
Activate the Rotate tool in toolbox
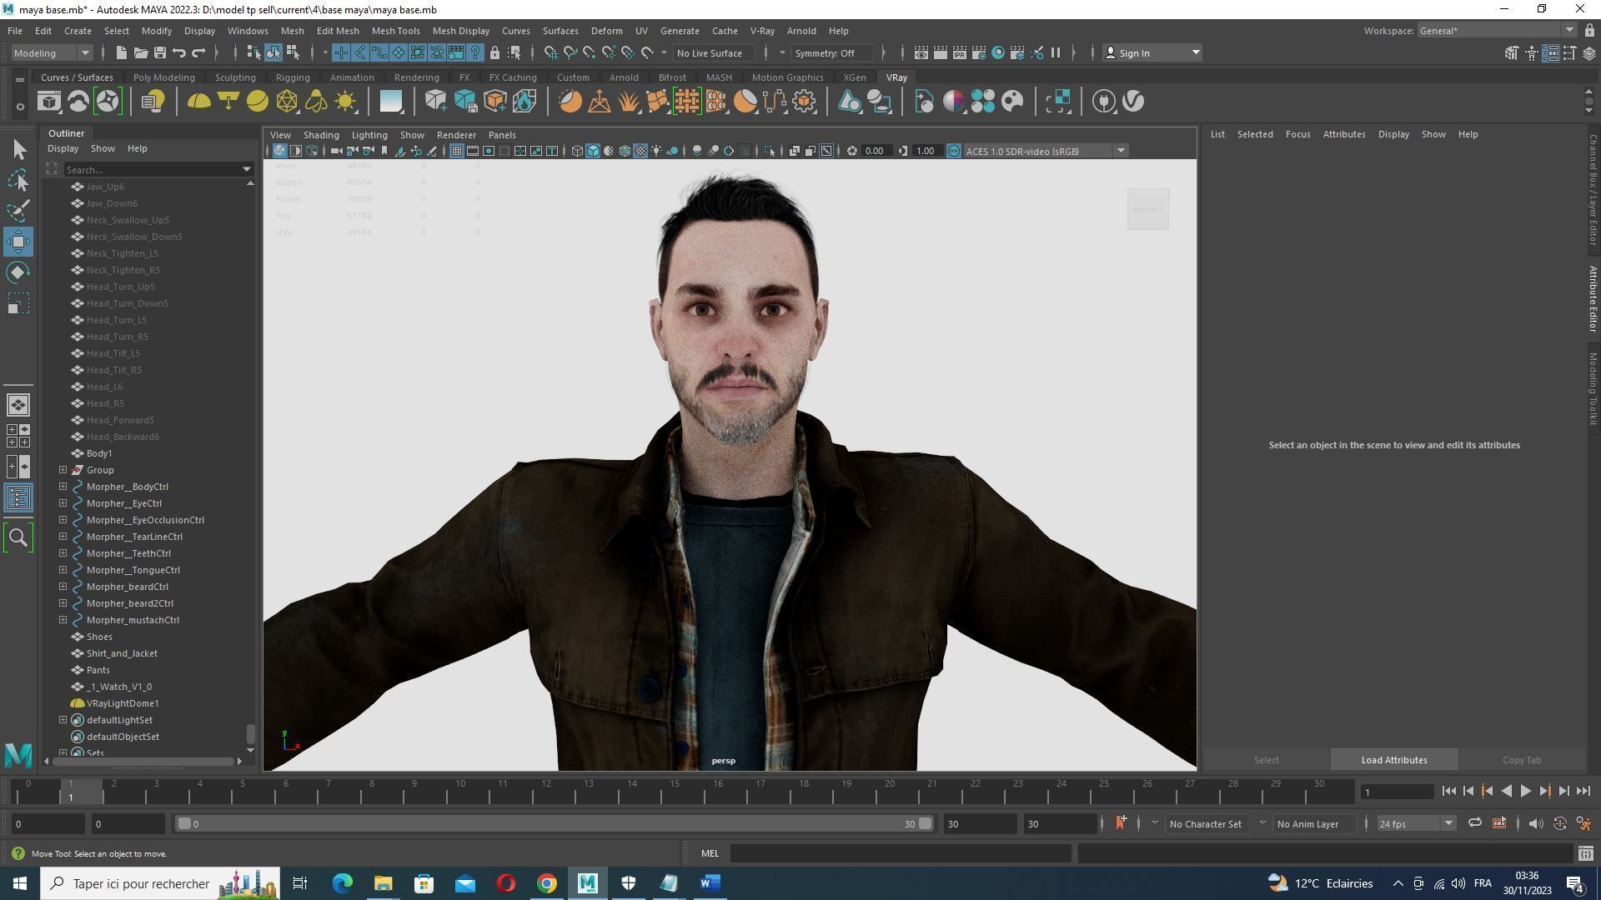point(18,272)
